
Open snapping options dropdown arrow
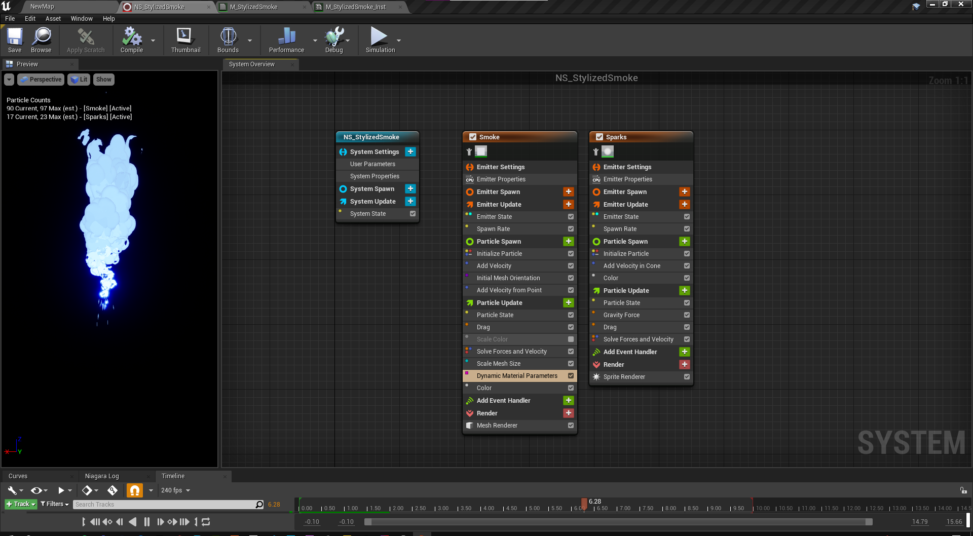(151, 490)
